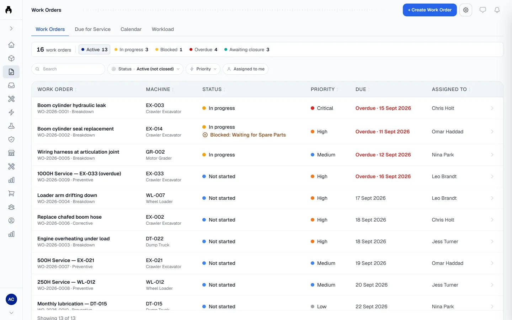Open the people group sidebar icon
The image size is (512, 320).
pyautogui.click(x=11, y=207)
